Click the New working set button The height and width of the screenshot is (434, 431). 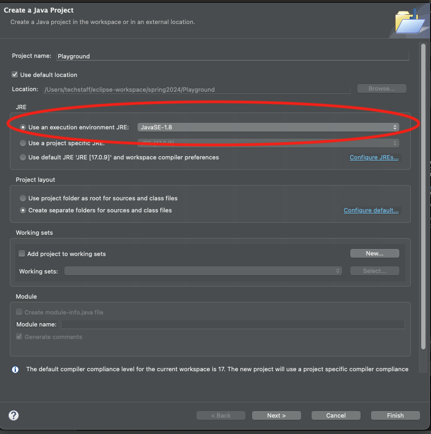374,253
